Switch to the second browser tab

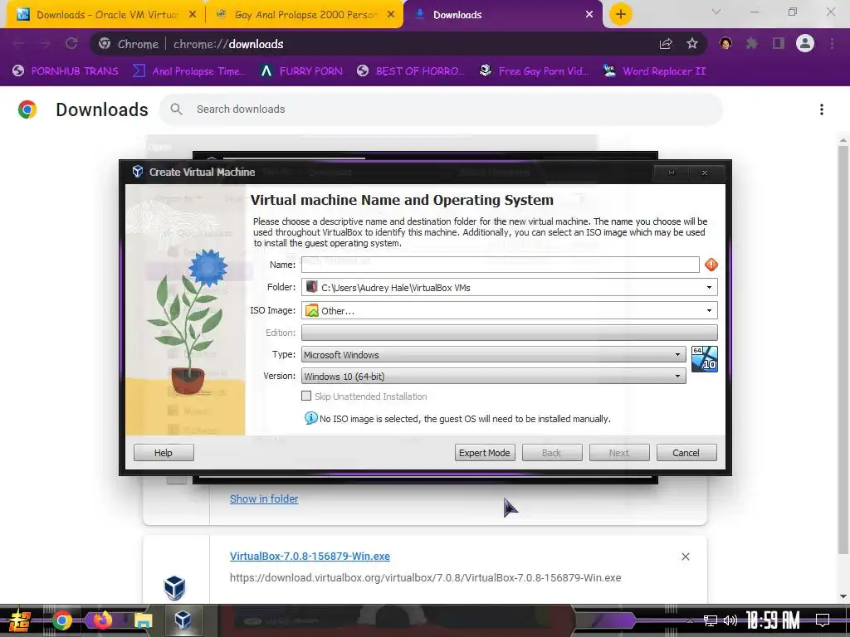coord(303,15)
